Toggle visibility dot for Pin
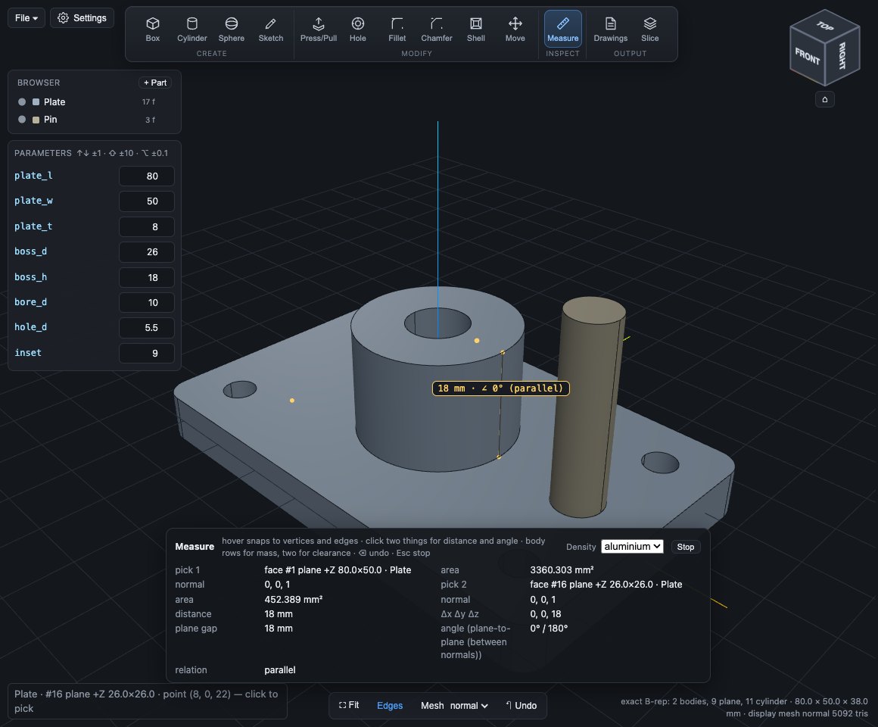This screenshot has height=727, width=878. 22,120
